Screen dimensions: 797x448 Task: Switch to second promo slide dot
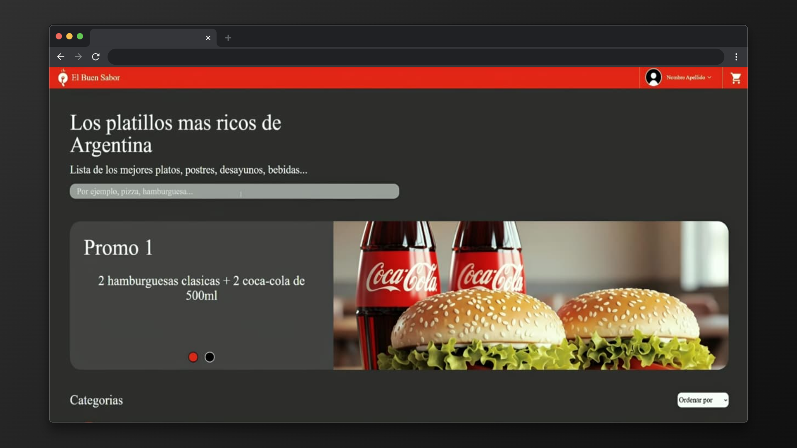point(210,357)
